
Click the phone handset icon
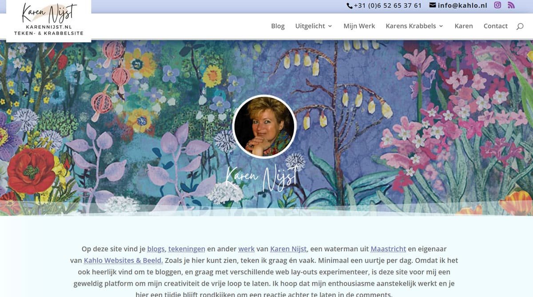[x=350, y=6]
